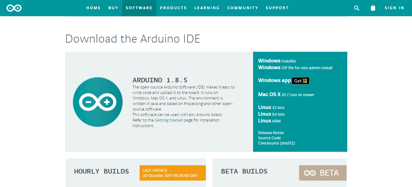Click the HOURLY BUILDS heading
Image resolution: width=412 pixels, height=187 pixels.
[102, 171]
